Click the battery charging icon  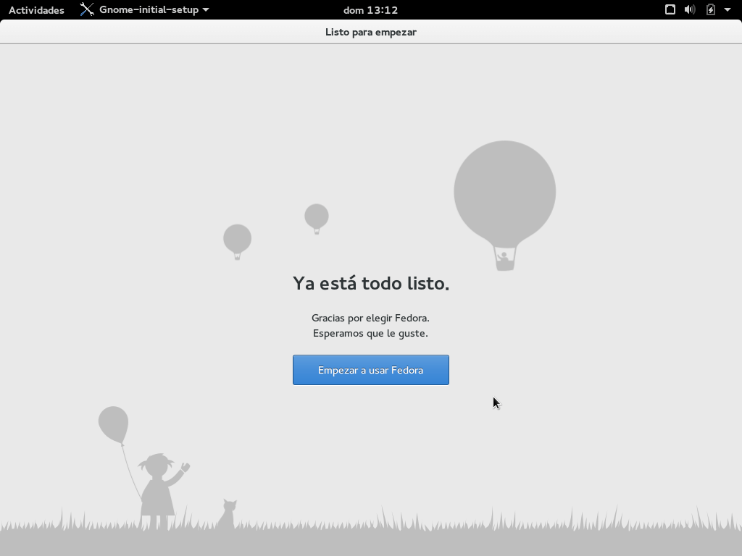tap(711, 9)
